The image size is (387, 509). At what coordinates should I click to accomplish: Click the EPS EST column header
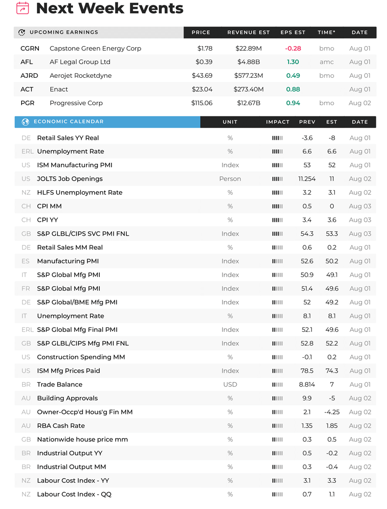pos(293,33)
